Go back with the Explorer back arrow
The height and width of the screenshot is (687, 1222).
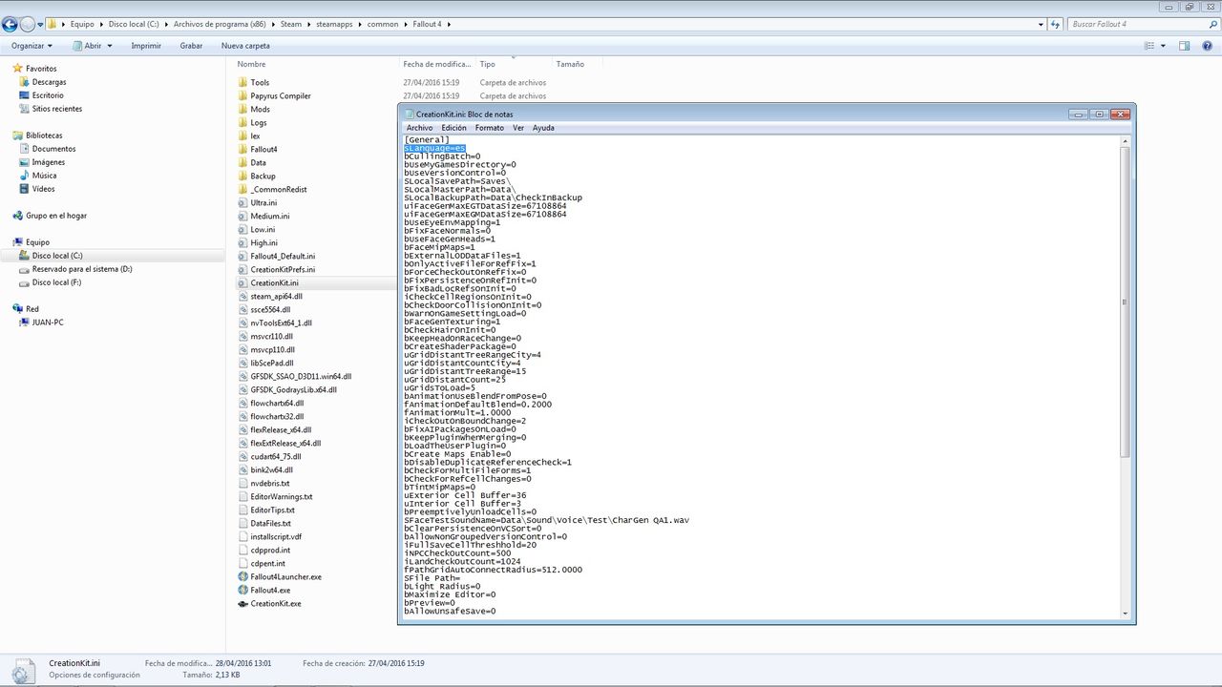pyautogui.click(x=11, y=24)
